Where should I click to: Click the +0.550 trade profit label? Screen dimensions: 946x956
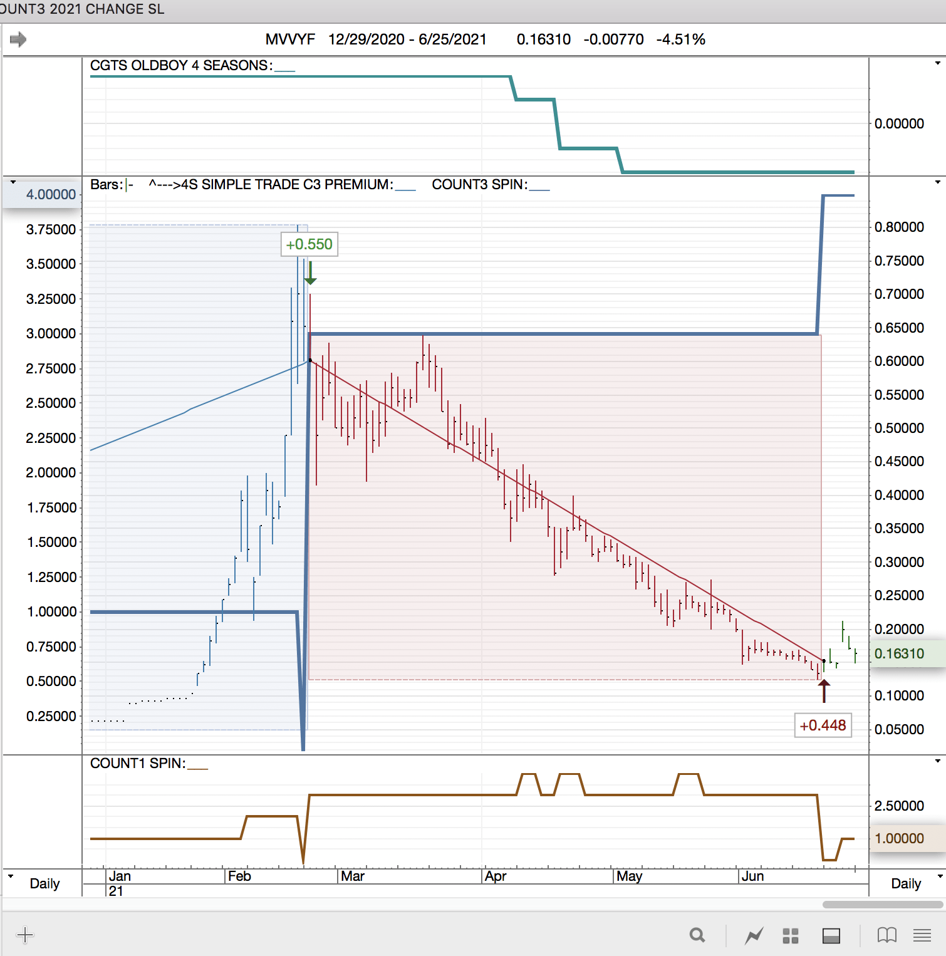[309, 244]
